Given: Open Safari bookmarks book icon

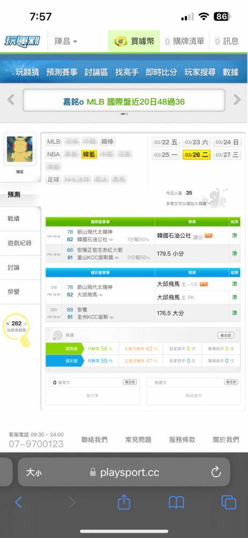Looking at the screenshot, I should [177, 502].
